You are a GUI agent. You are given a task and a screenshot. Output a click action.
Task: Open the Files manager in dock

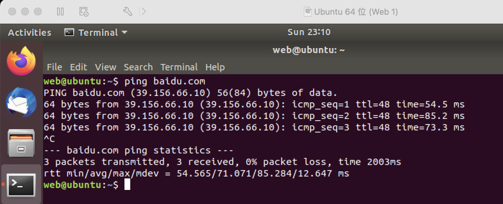click(21, 143)
